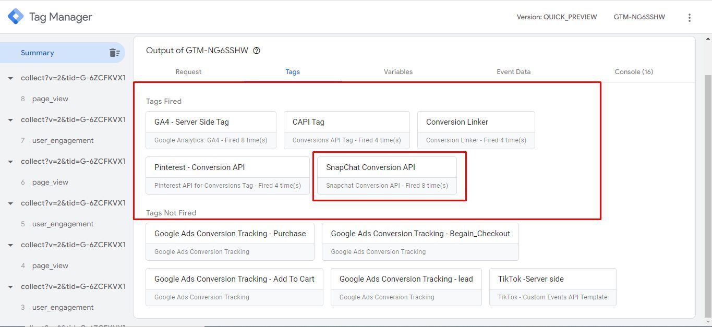The image size is (712, 327).
Task: Click the Tags Fired heading
Action: [164, 101]
